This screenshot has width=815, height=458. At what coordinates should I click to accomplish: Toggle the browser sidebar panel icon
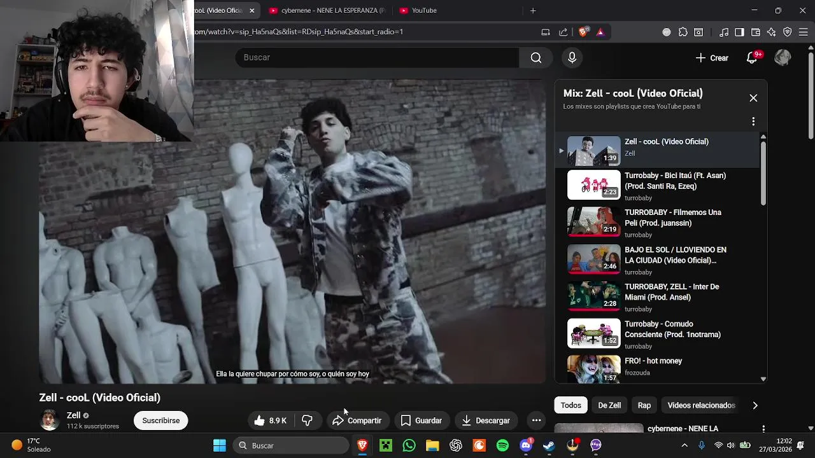coord(739,32)
